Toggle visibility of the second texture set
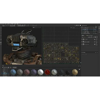The image size is (100, 100). [82, 29]
